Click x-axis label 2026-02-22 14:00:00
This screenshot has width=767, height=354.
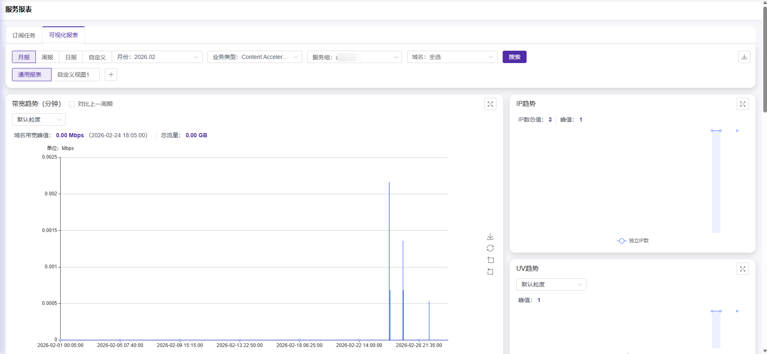359,345
